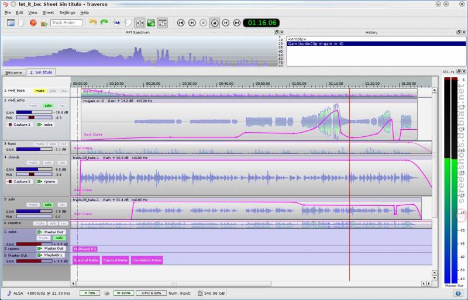
Task: Toggle solo on the midi_echo track
Action: tap(48, 106)
